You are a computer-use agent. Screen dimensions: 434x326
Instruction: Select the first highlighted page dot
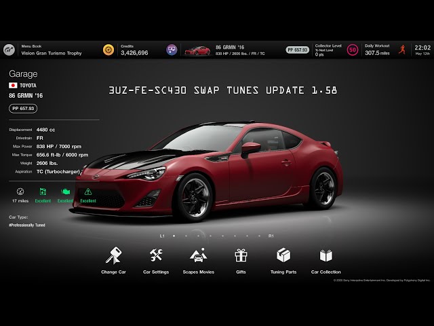(x=174, y=236)
